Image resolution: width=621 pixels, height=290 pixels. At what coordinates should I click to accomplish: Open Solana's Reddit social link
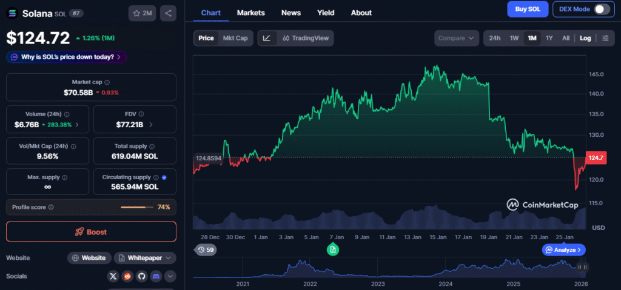pyautogui.click(x=127, y=276)
